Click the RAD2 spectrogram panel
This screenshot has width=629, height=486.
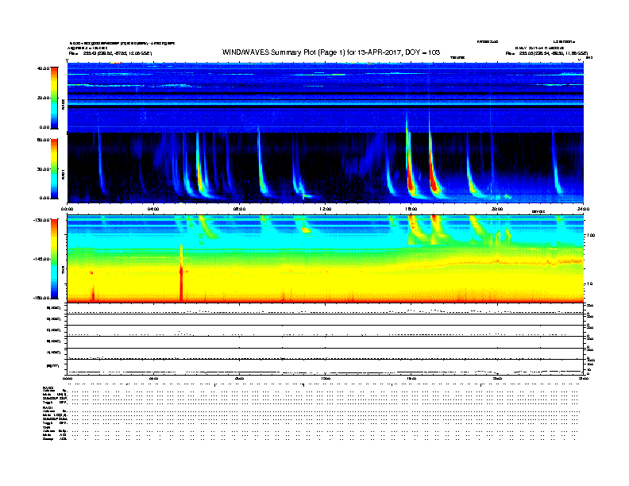[326, 97]
